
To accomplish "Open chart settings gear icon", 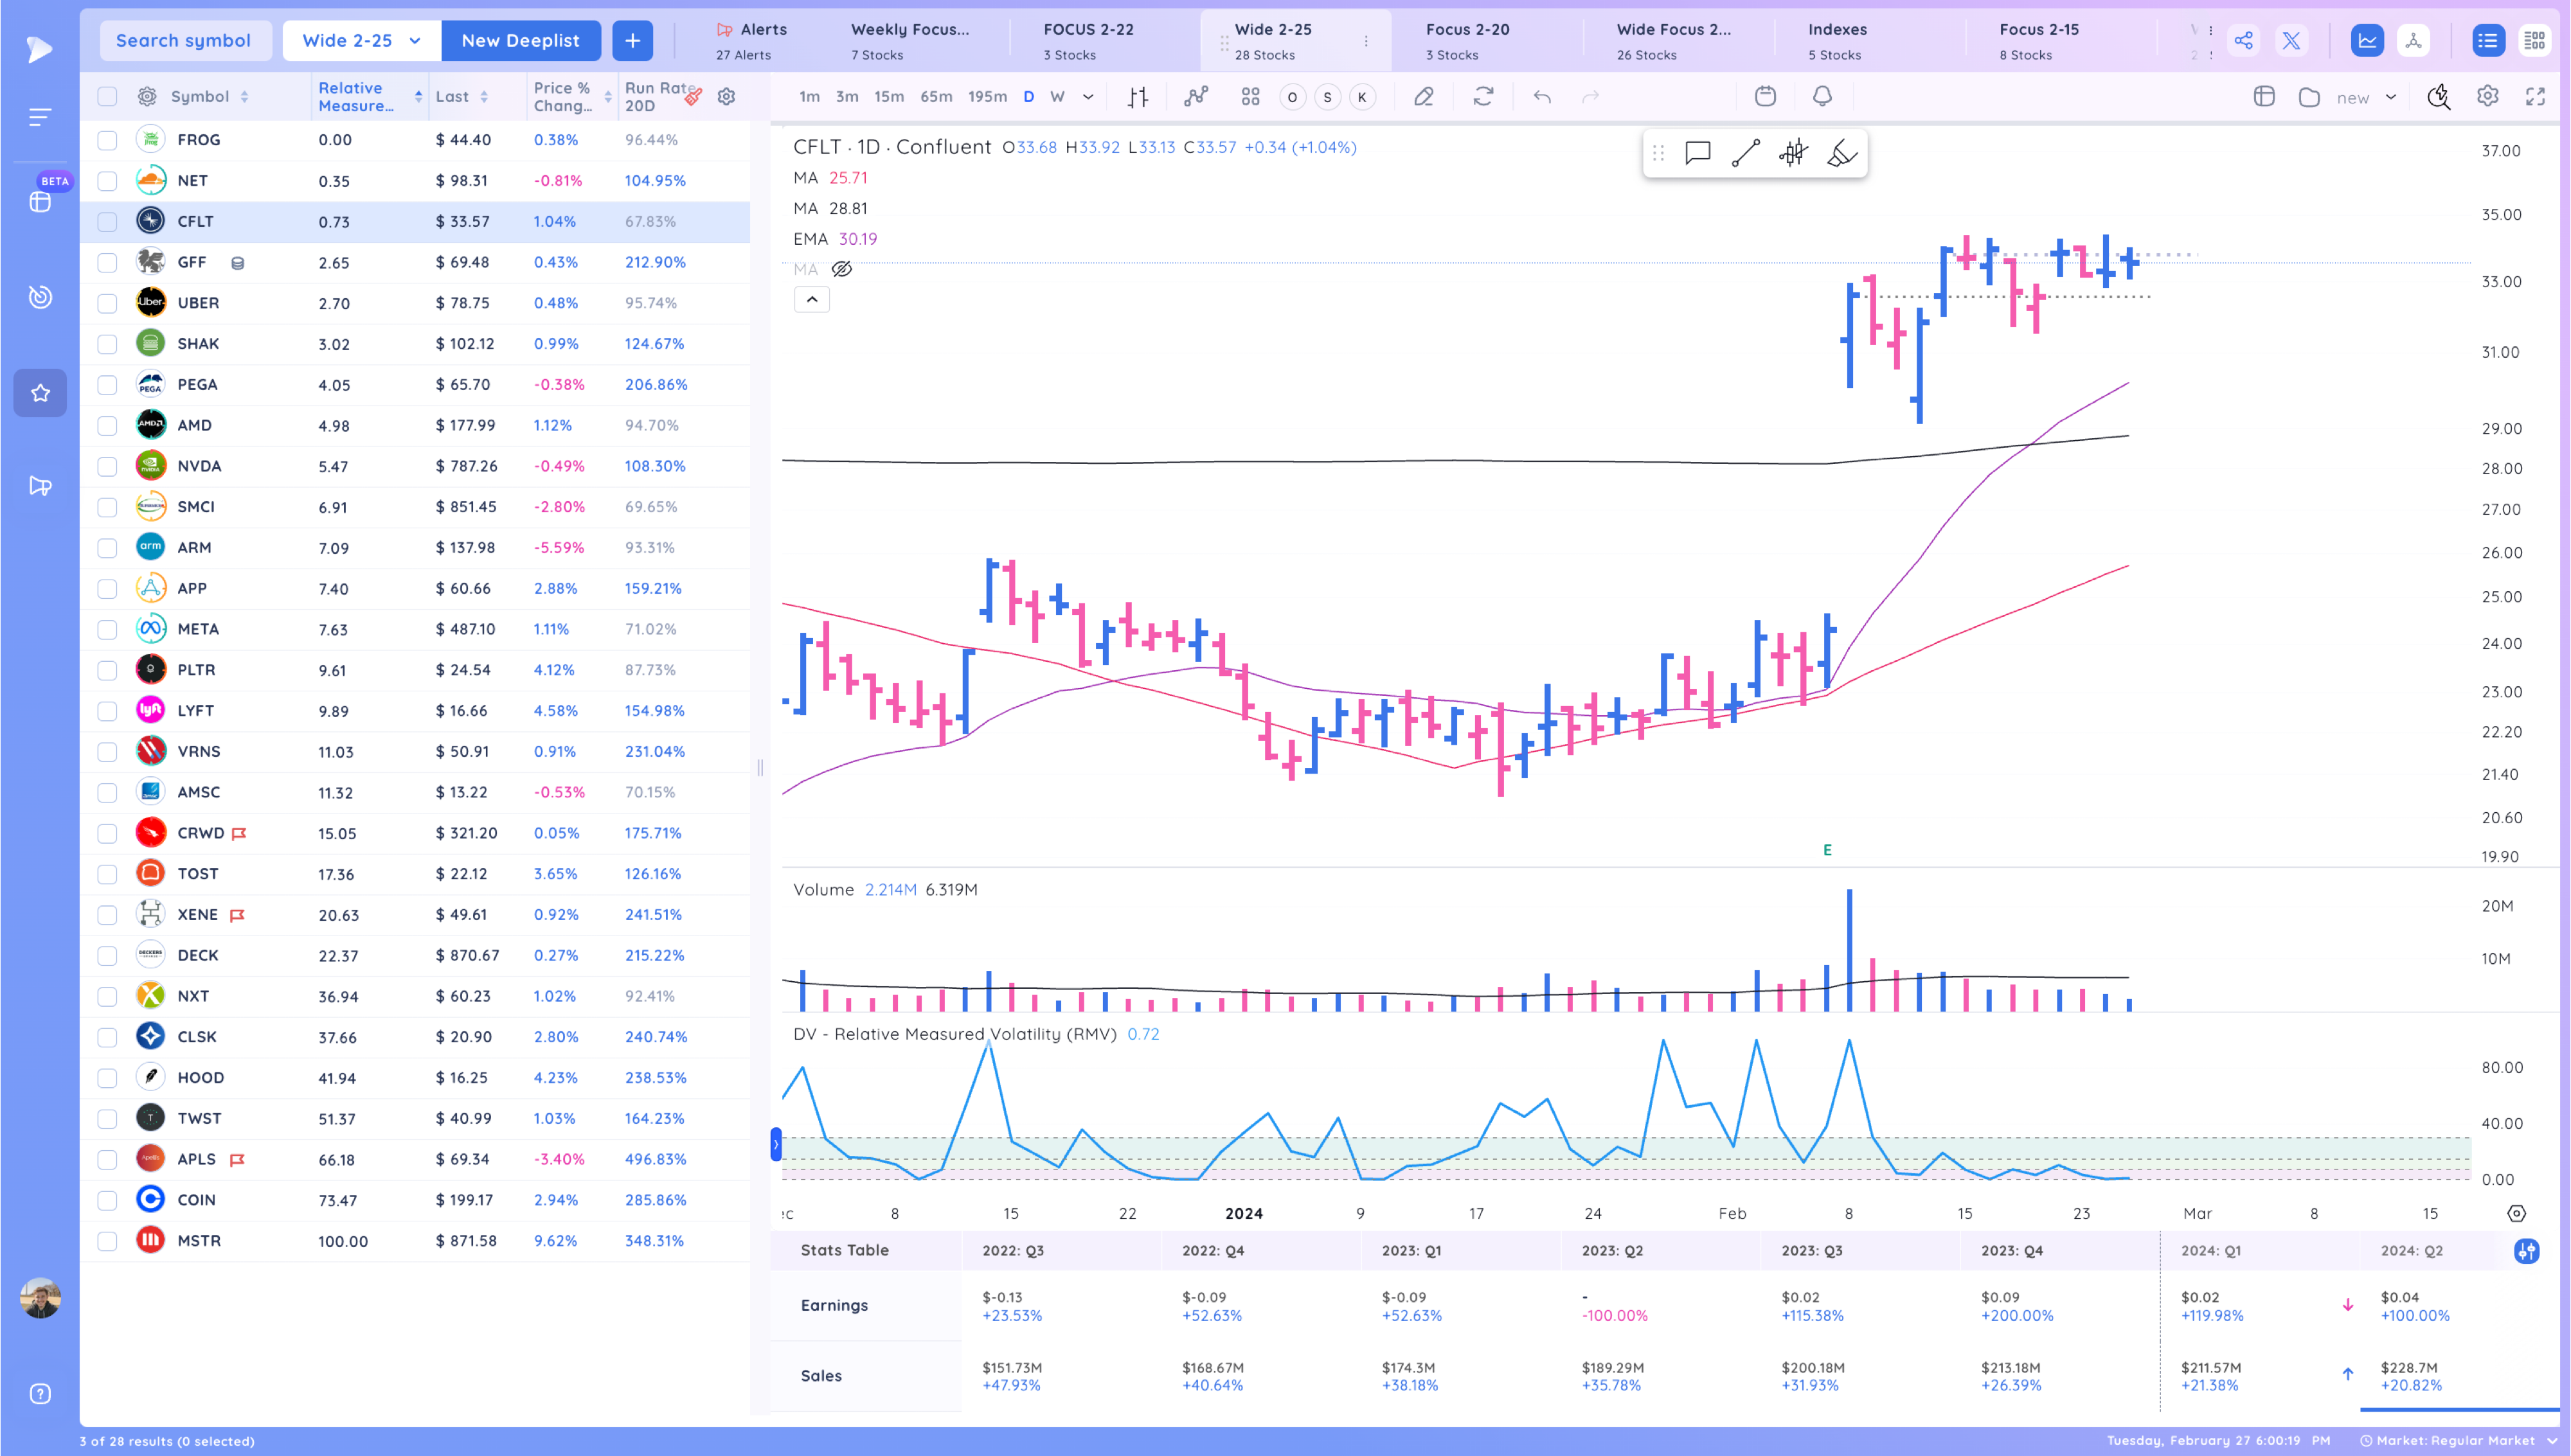I will point(2487,96).
